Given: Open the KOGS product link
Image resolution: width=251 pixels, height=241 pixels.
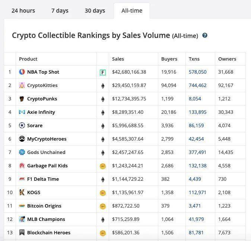Looking at the screenshot, I should 34,192.
